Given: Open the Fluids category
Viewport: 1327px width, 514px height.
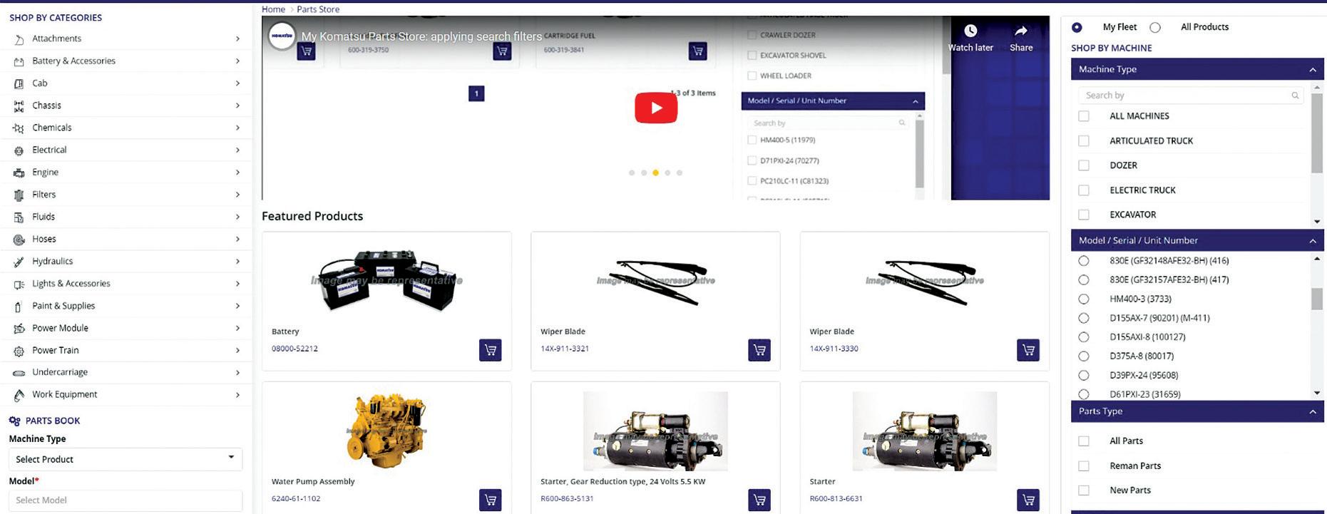Looking at the screenshot, I should tap(43, 217).
